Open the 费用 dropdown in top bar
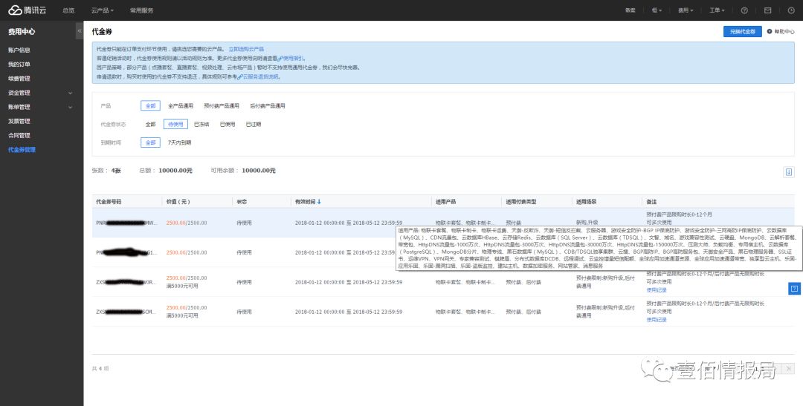The image size is (803, 406). tap(686, 10)
